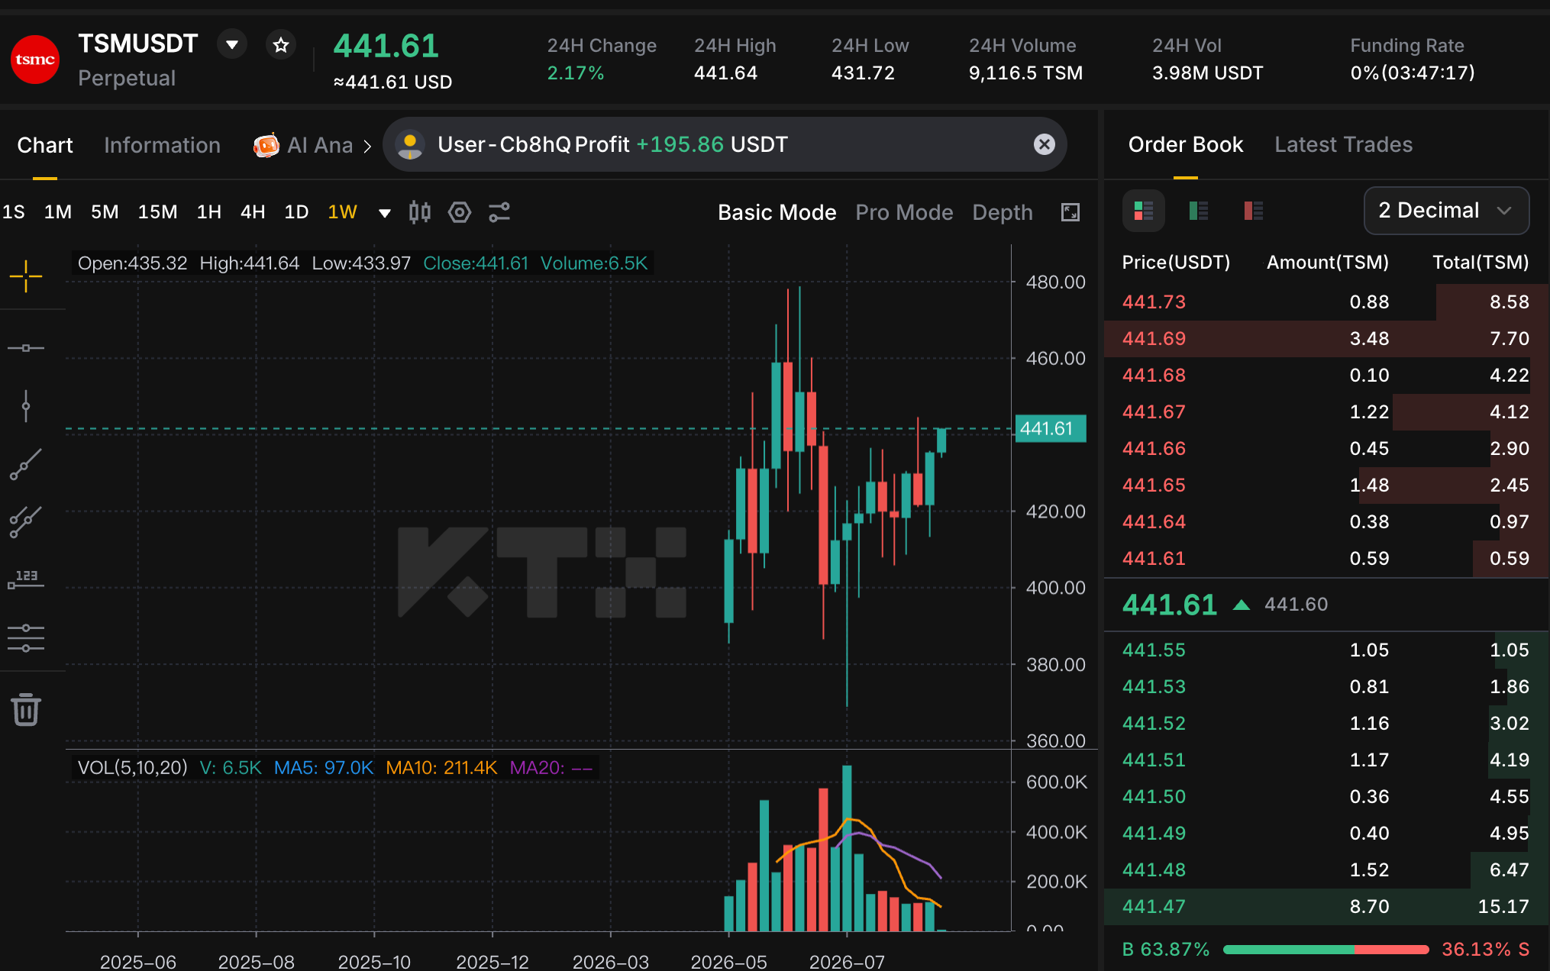
Task: Expand the chart to fullscreen
Action: (1070, 212)
